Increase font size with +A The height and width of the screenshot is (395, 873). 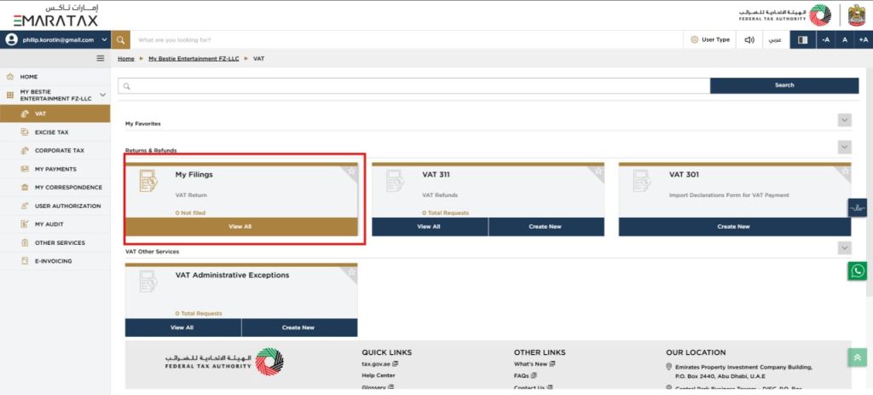click(864, 39)
